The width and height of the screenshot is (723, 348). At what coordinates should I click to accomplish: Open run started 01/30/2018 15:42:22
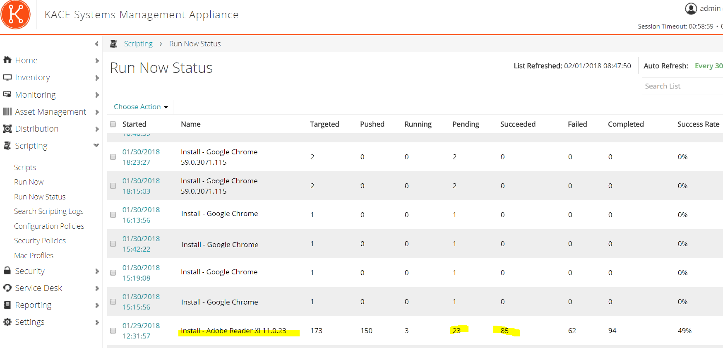click(x=141, y=244)
